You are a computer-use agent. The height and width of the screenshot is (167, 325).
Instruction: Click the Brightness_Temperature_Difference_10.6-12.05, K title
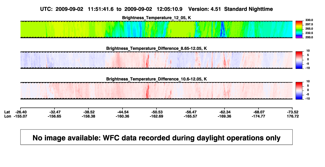[x=156, y=79]
